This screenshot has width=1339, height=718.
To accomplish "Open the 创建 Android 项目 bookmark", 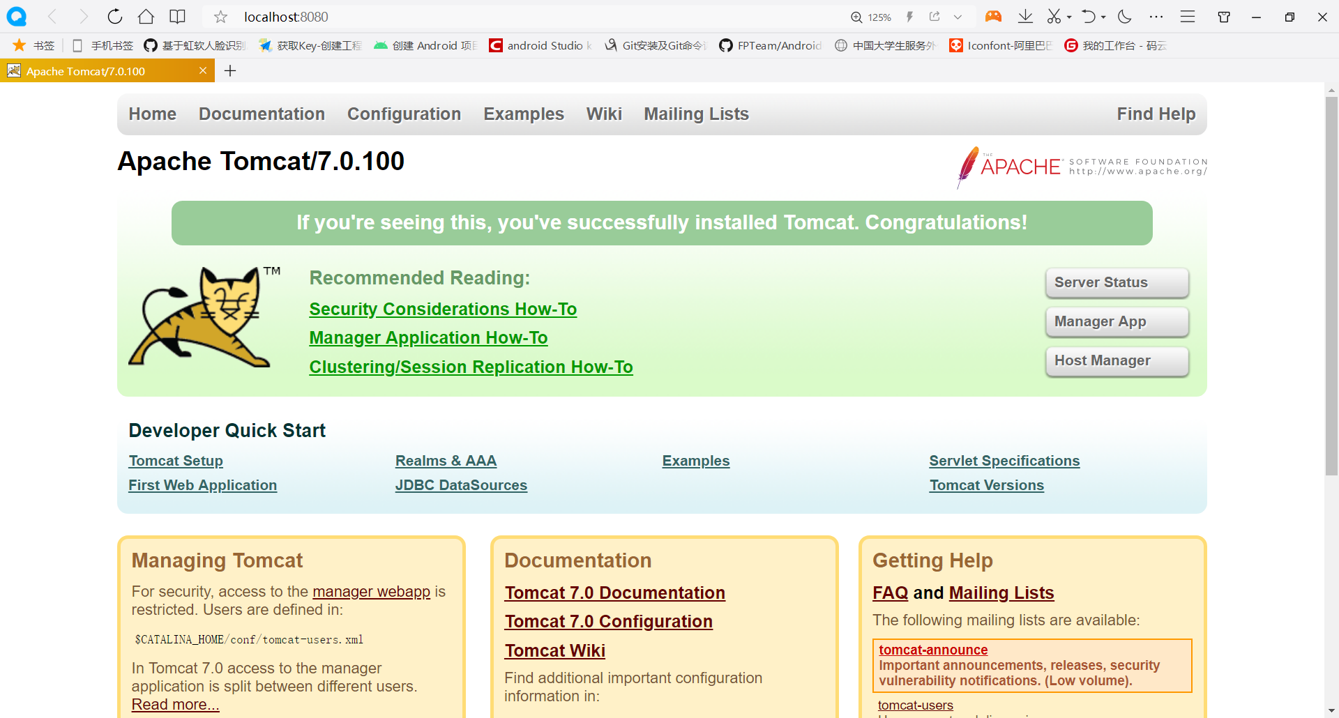I will 425,45.
